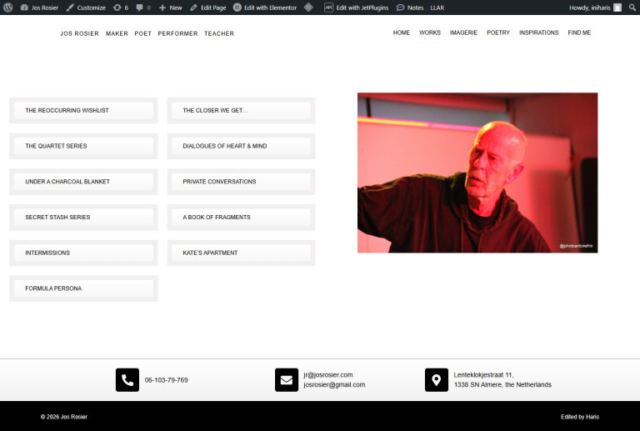Click the map pin location icon

tap(436, 380)
